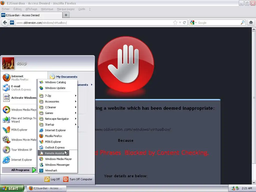Click page scrollbar up arrow
256x192 pixels.
(254, 29)
